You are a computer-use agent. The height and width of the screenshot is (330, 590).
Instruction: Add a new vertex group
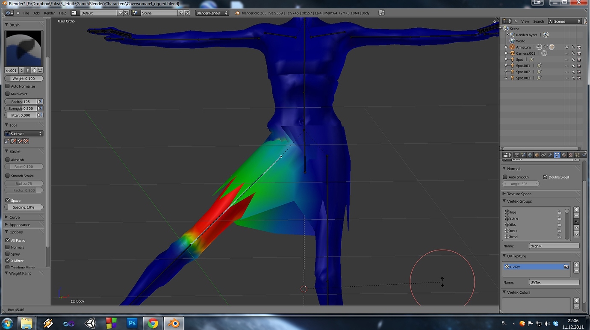click(576, 209)
